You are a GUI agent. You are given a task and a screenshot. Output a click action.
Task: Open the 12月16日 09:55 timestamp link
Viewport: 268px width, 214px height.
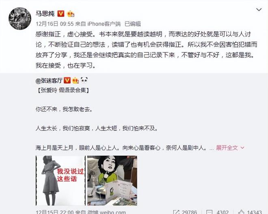[x=55, y=24]
